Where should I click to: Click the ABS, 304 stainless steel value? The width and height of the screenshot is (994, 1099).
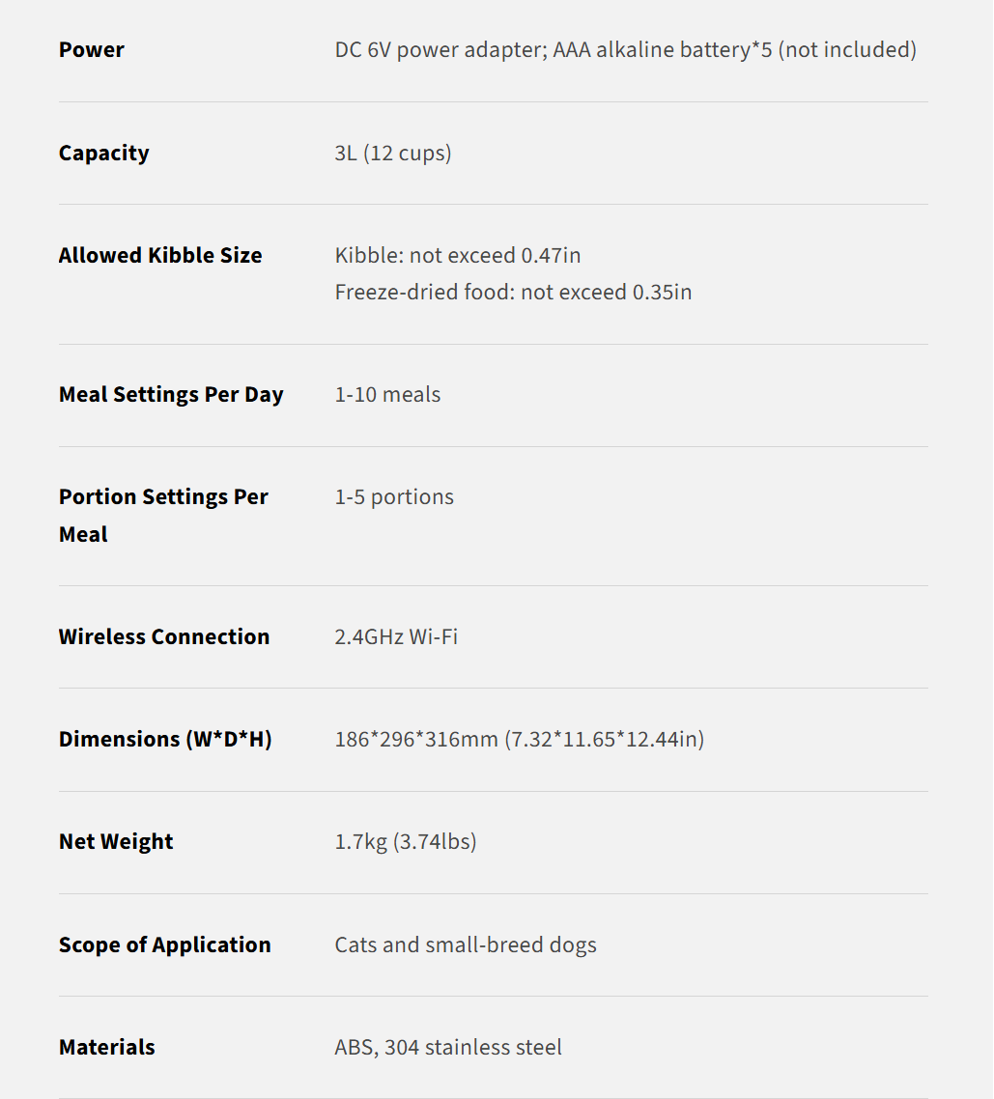(448, 1048)
